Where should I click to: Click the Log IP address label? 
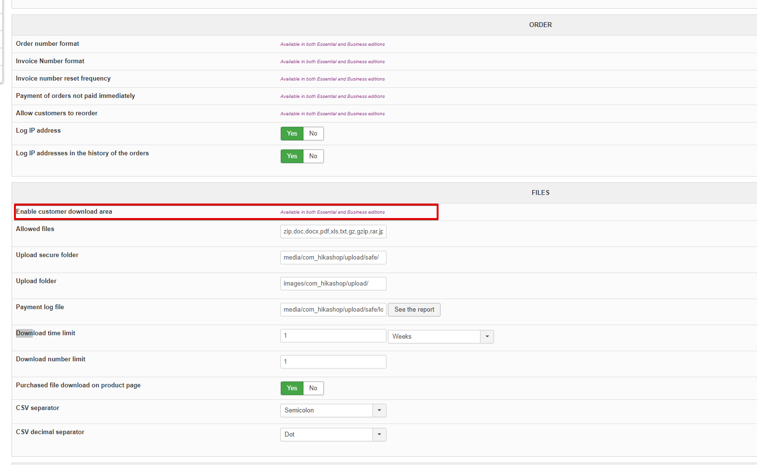point(38,130)
